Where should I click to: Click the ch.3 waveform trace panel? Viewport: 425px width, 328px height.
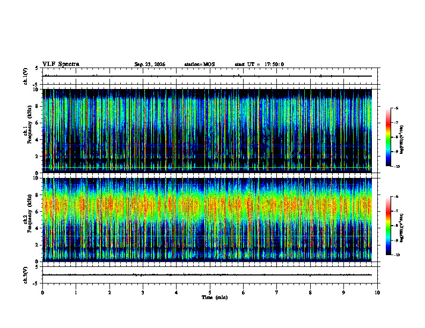tap(210, 275)
